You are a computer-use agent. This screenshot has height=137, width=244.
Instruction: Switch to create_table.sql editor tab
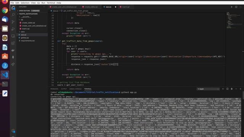[x=91, y=7]
